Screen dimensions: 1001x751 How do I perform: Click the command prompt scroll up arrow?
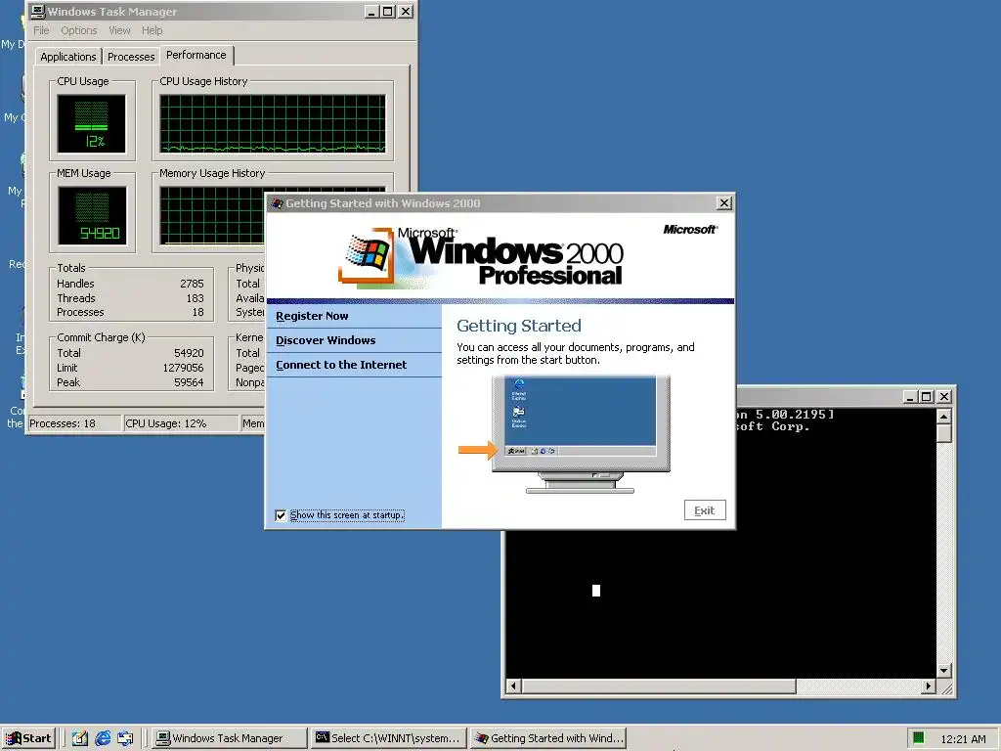point(944,417)
